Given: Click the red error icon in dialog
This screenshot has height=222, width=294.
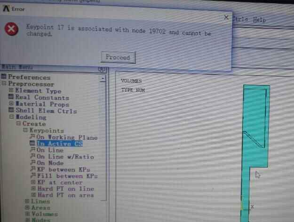Looking at the screenshot, I should [x=11, y=29].
